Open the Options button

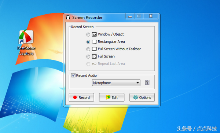142,97
